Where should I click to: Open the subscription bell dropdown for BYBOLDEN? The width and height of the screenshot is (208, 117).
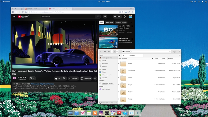pos(32,79)
